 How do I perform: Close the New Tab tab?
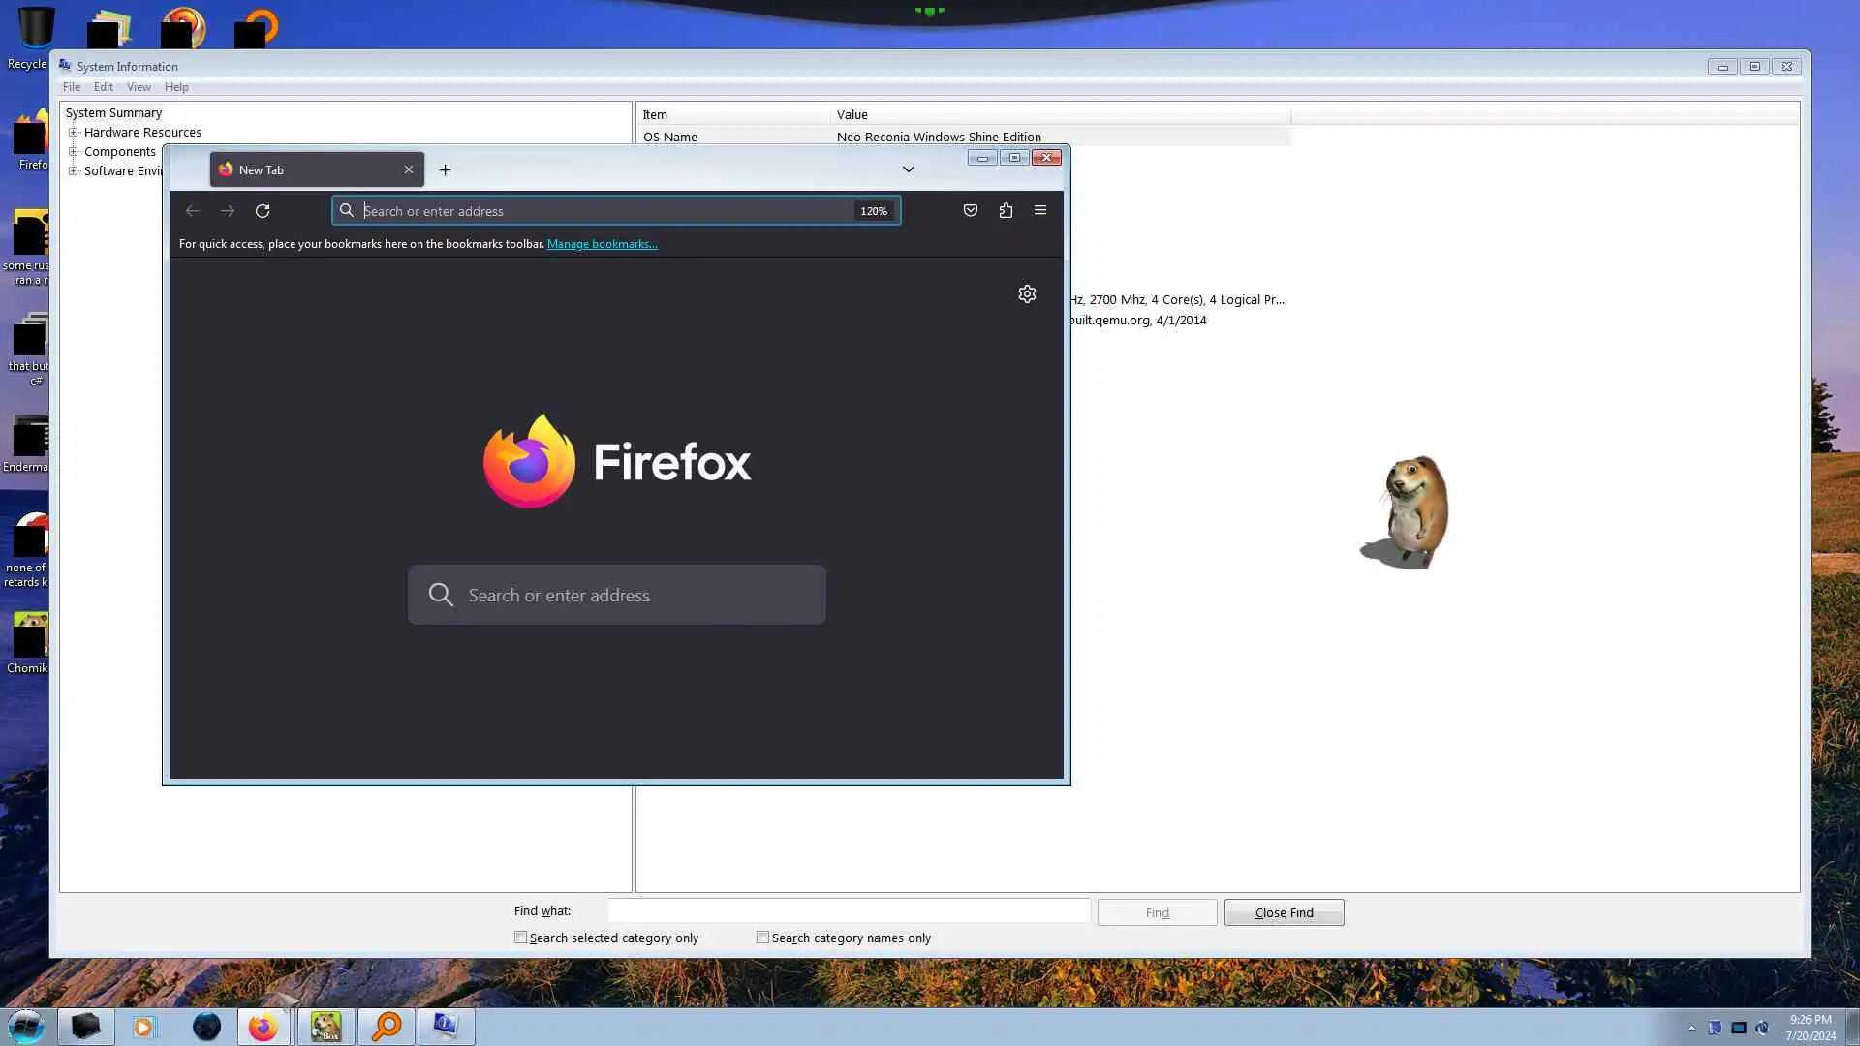408,169
